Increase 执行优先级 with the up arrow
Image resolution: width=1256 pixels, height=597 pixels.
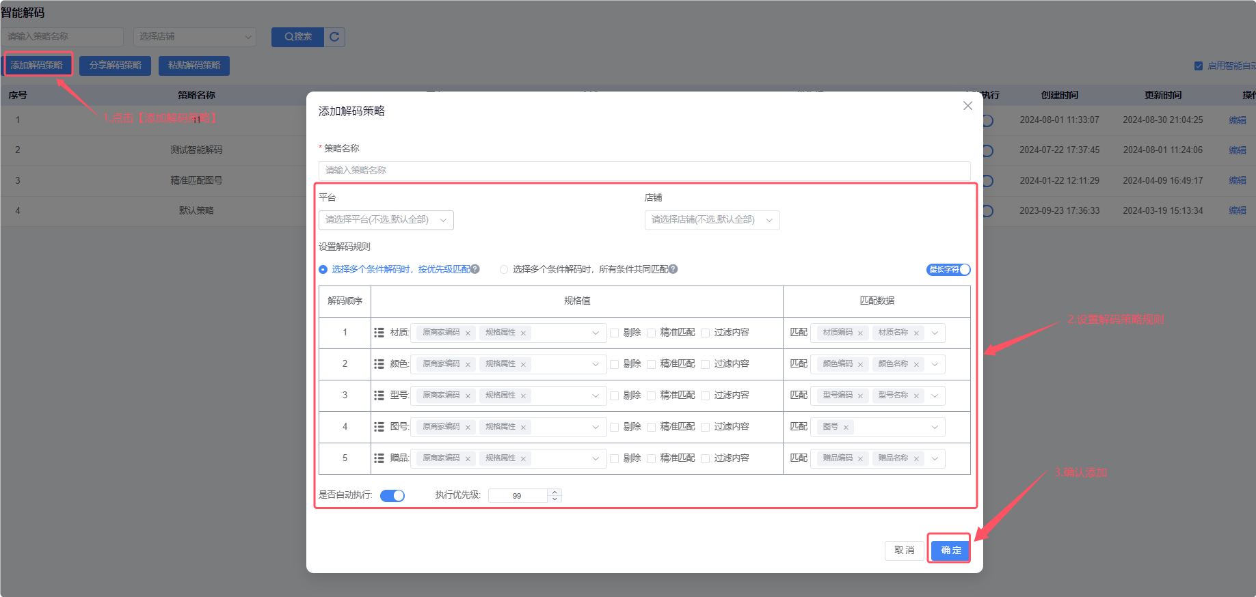coord(555,492)
